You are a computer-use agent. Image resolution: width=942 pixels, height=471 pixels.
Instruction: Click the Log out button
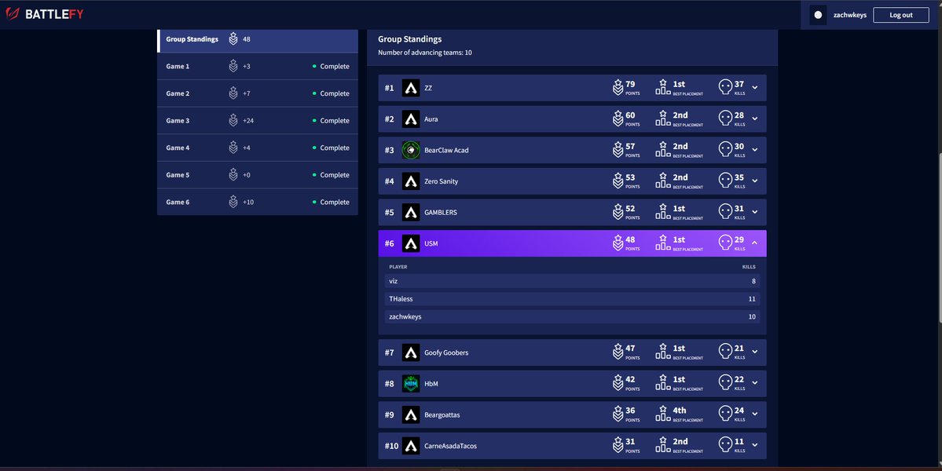point(900,15)
